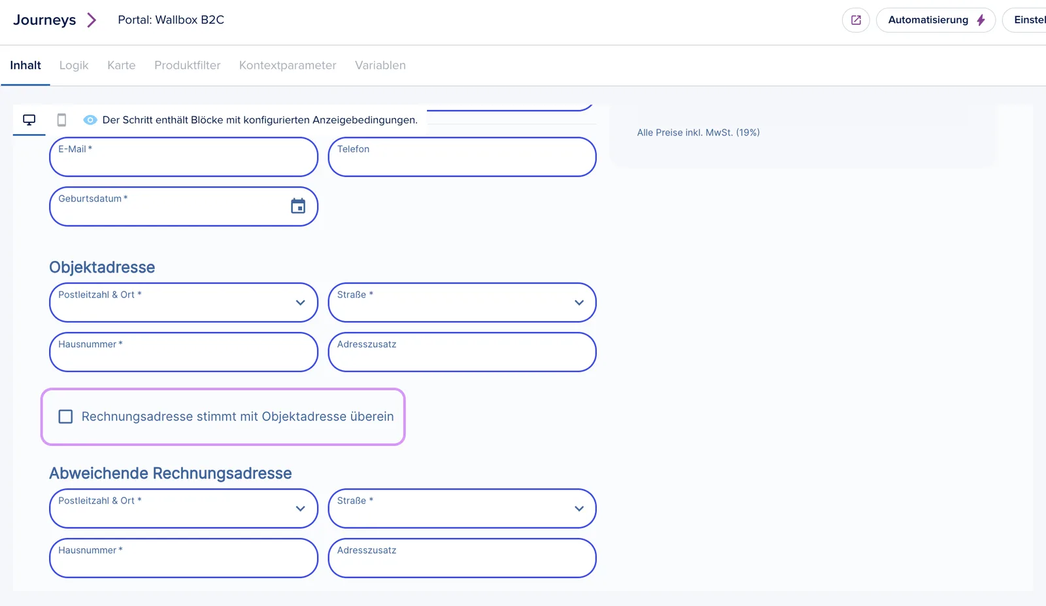Click the Journeys breadcrumb link
Screen dimensions: 1046x606
44,20
